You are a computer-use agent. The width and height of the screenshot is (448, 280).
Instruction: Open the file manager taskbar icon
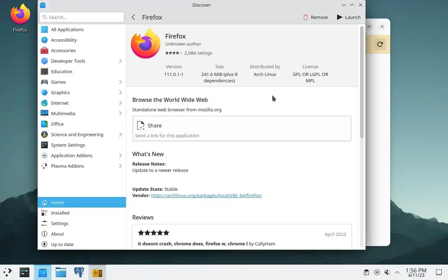click(x=61, y=272)
